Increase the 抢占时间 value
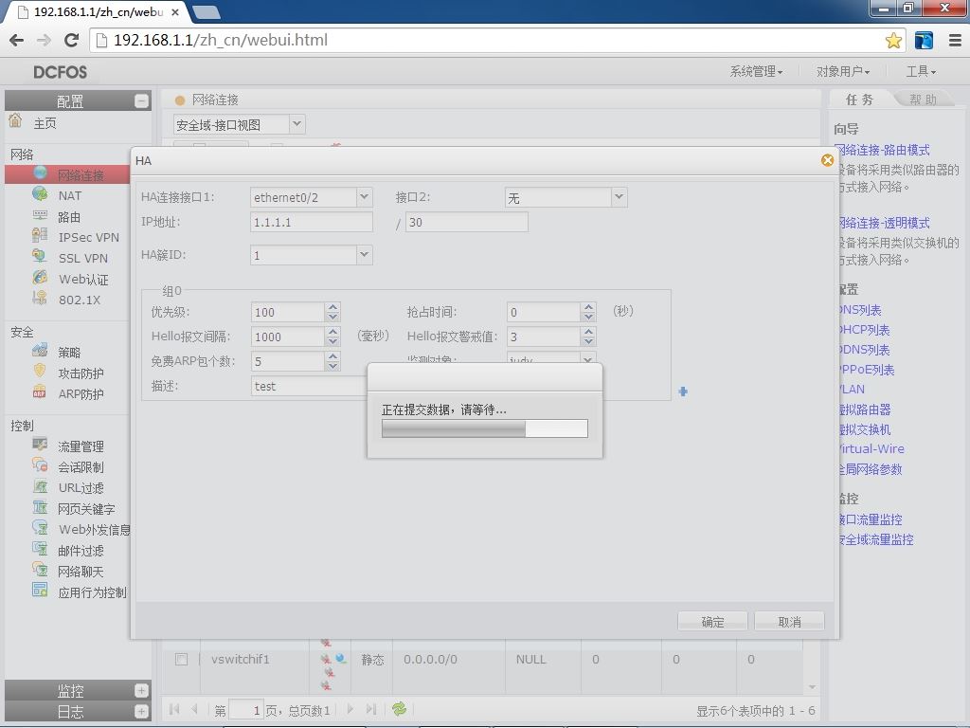The width and height of the screenshot is (970, 728). (x=588, y=307)
